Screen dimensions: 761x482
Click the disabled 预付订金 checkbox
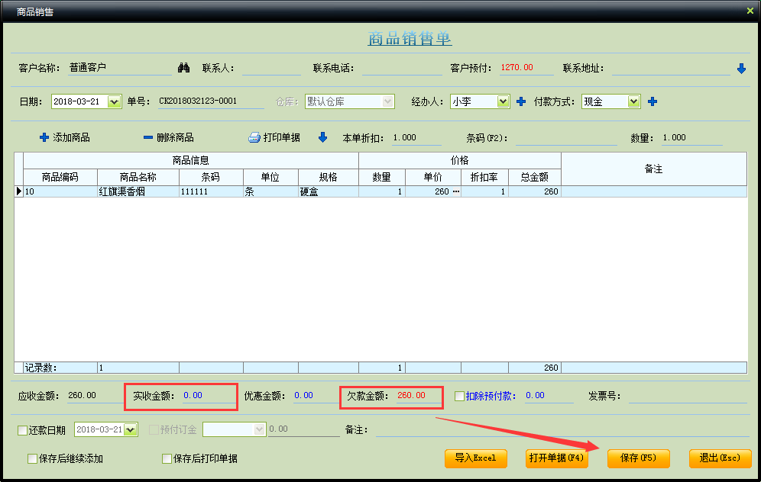(154, 429)
